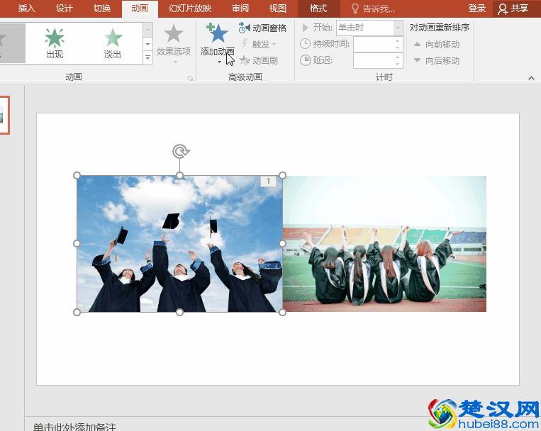Open the 动画窗格 animation pane
541x431 pixels.
[x=262, y=28]
